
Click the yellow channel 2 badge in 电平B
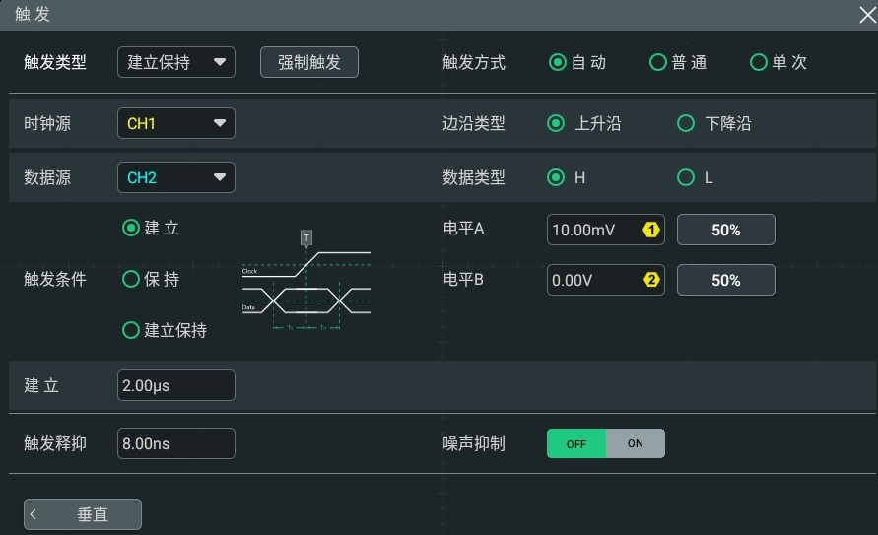(651, 280)
